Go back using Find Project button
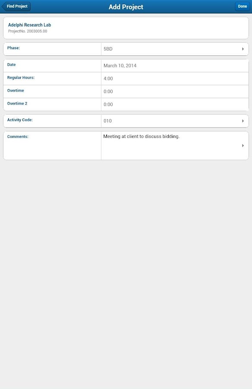The height and width of the screenshot is (389, 252). point(16,6)
